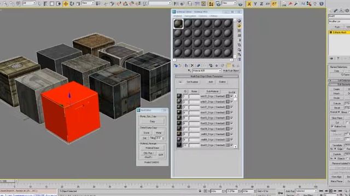Click the Stone button in small dialog

tap(147, 133)
